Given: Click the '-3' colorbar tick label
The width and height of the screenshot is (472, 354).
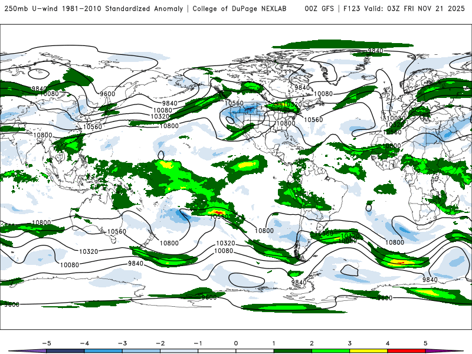Looking at the screenshot, I should coord(122,343).
